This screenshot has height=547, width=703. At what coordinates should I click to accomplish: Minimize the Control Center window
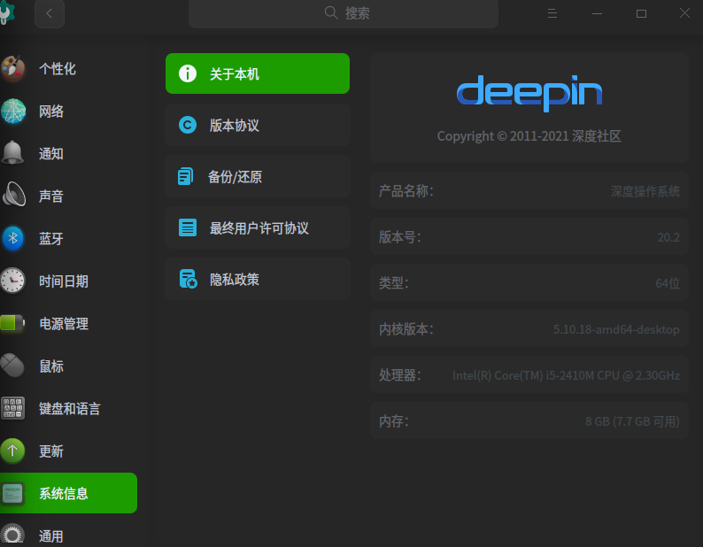[597, 14]
